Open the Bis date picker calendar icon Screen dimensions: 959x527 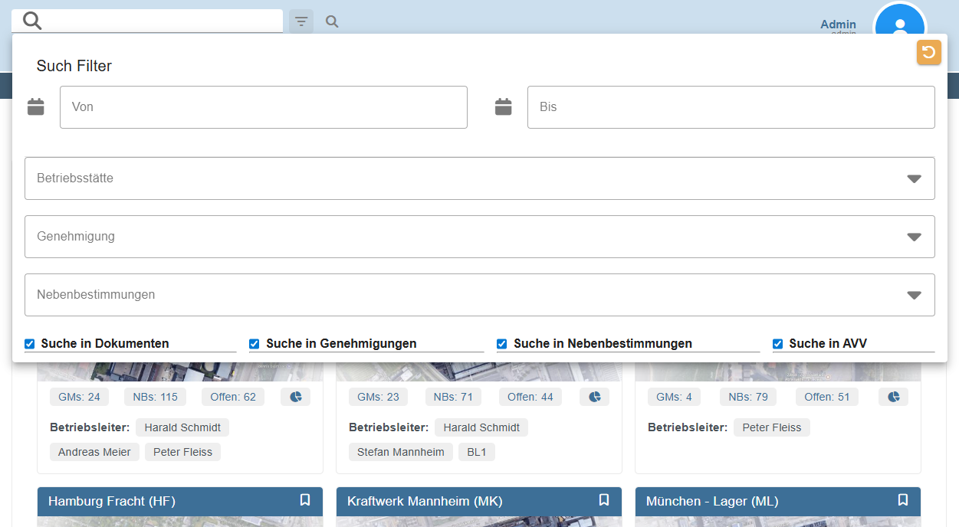503,106
